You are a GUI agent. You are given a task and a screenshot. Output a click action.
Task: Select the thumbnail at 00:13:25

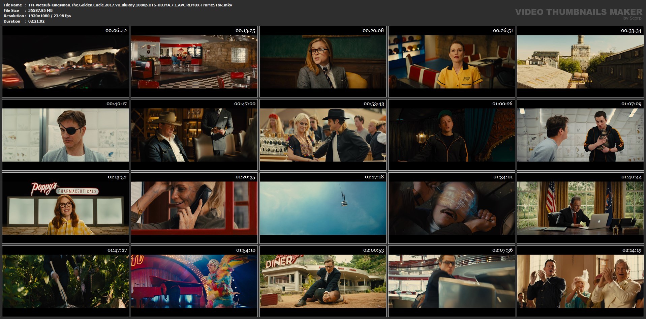click(194, 62)
